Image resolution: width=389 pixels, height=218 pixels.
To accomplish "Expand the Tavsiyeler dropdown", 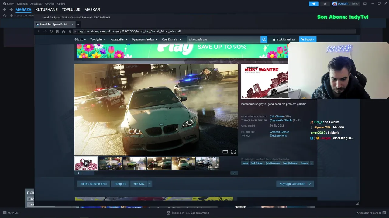I will point(98,39).
